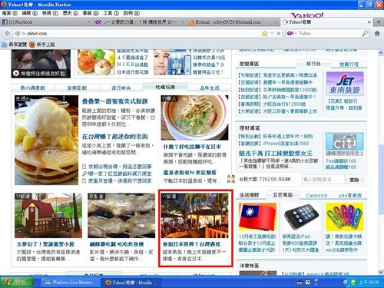The height and width of the screenshot is (288, 384).
Task: Bookmark this page with the star icon
Action: click(264, 33)
